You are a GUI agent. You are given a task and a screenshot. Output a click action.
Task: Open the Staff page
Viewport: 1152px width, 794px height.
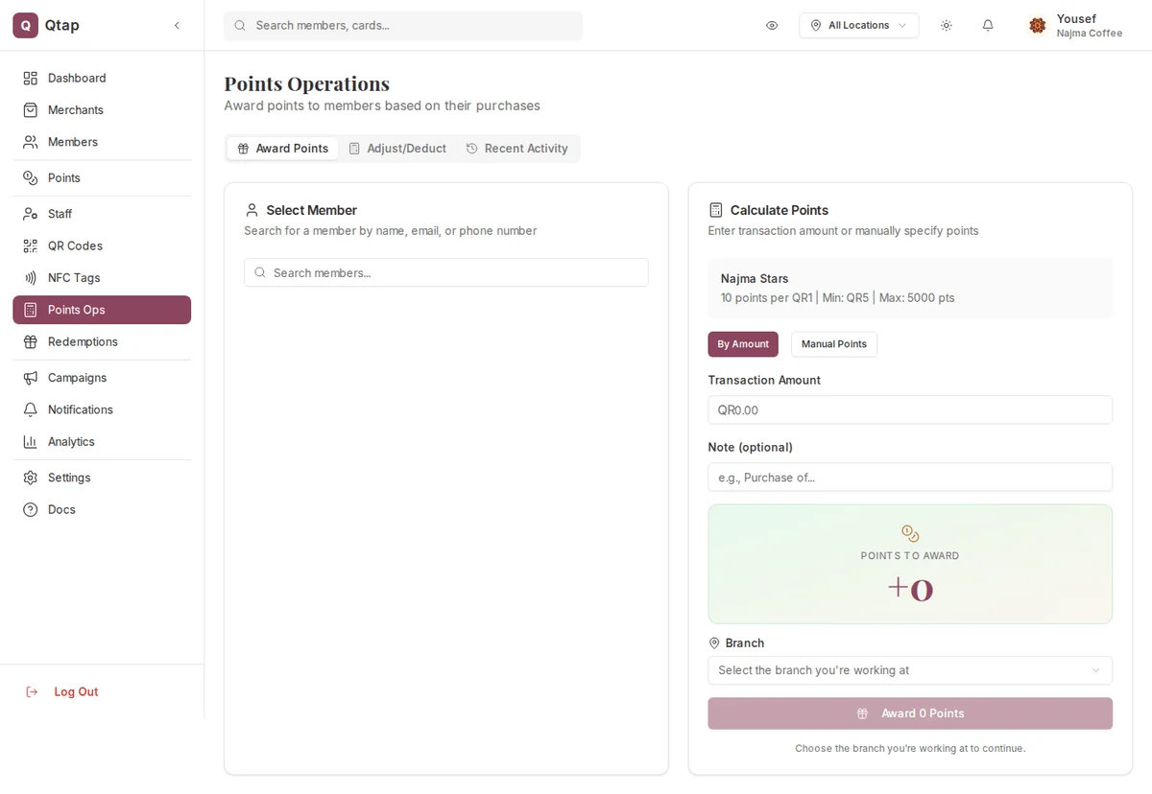(x=102, y=214)
